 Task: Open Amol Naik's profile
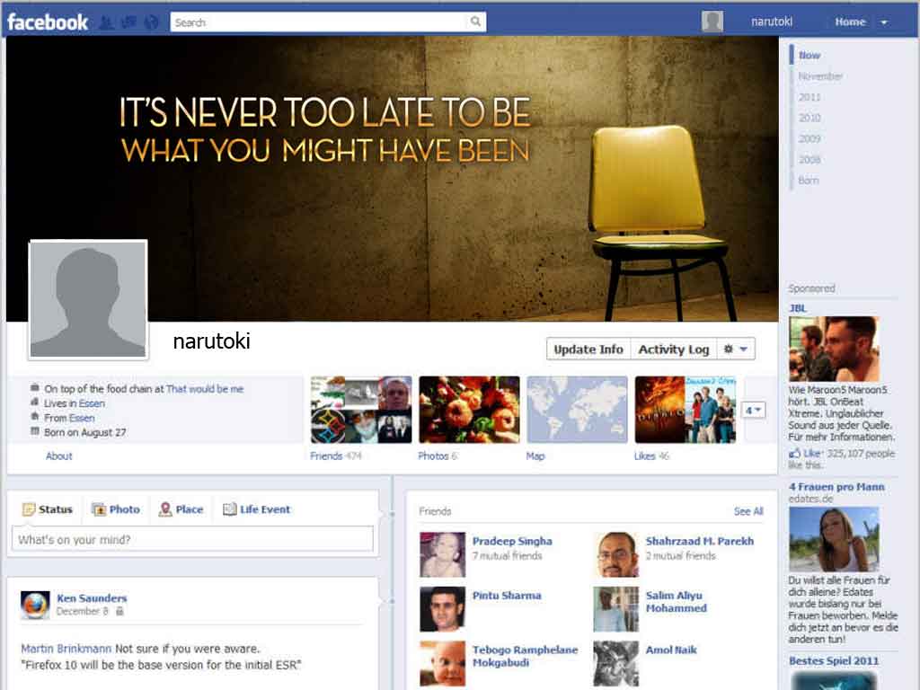point(671,650)
